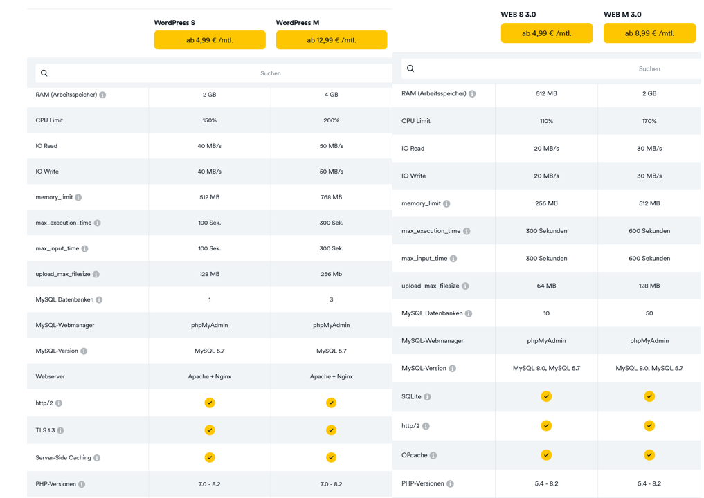This screenshot has width=704, height=498.
Task: Choose WEB S 3.0 ab 4,99 € button
Action: pos(546,33)
